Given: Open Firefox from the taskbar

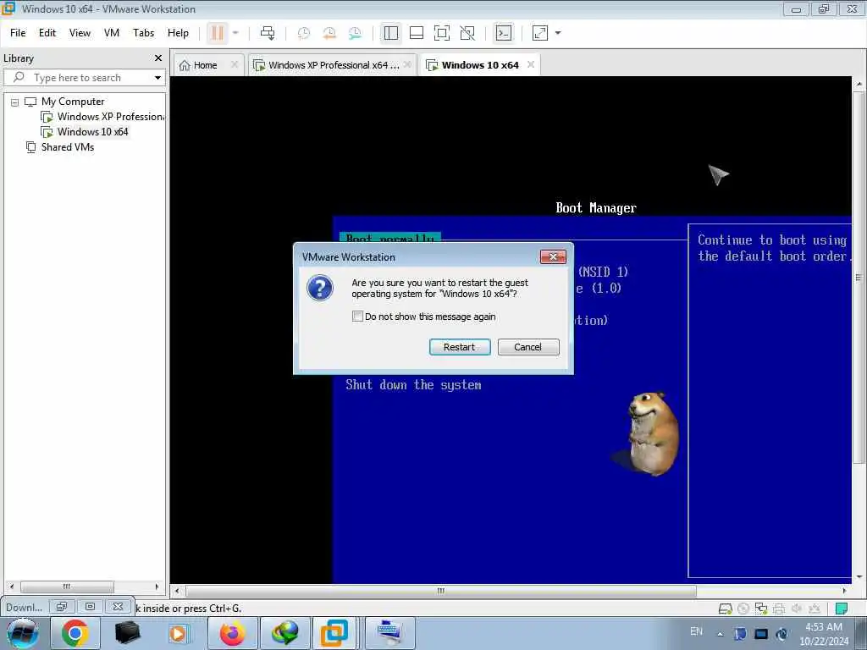Looking at the screenshot, I should click(232, 633).
